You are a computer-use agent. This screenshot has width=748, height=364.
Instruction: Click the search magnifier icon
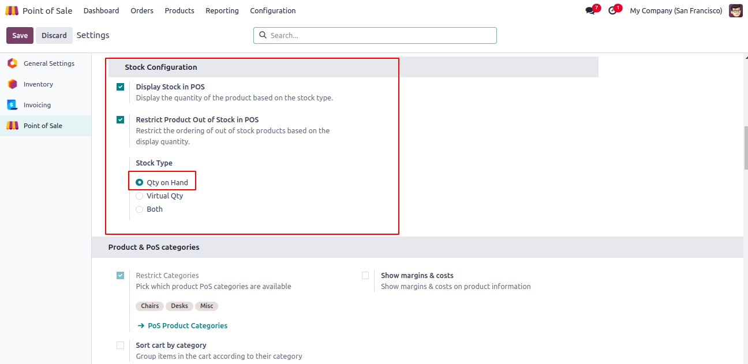pyautogui.click(x=263, y=35)
